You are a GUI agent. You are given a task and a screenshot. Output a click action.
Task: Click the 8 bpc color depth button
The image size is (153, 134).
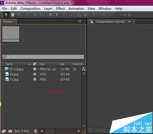[x=25, y=131]
